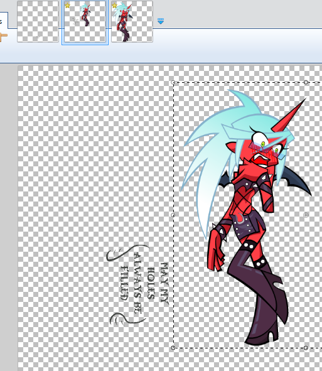Switch to the thumbnail with large character
The image size is (322, 371).
[x=132, y=21]
